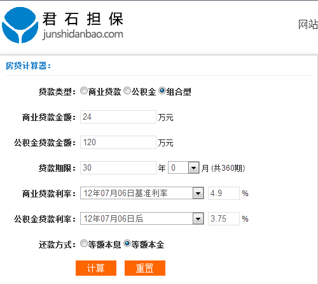Click the 3.75 provident fund rate field
Screen dimensions: 318x284
tap(224, 218)
